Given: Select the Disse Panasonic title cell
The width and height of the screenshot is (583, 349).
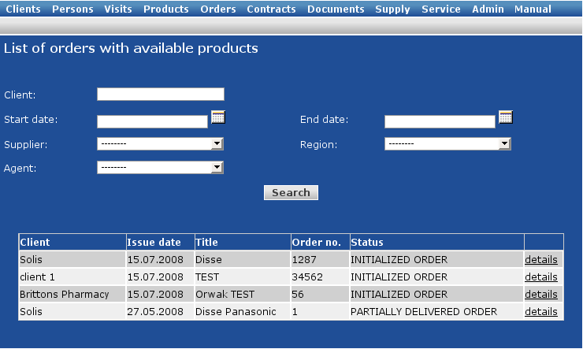Looking at the screenshot, I should (x=243, y=311).
